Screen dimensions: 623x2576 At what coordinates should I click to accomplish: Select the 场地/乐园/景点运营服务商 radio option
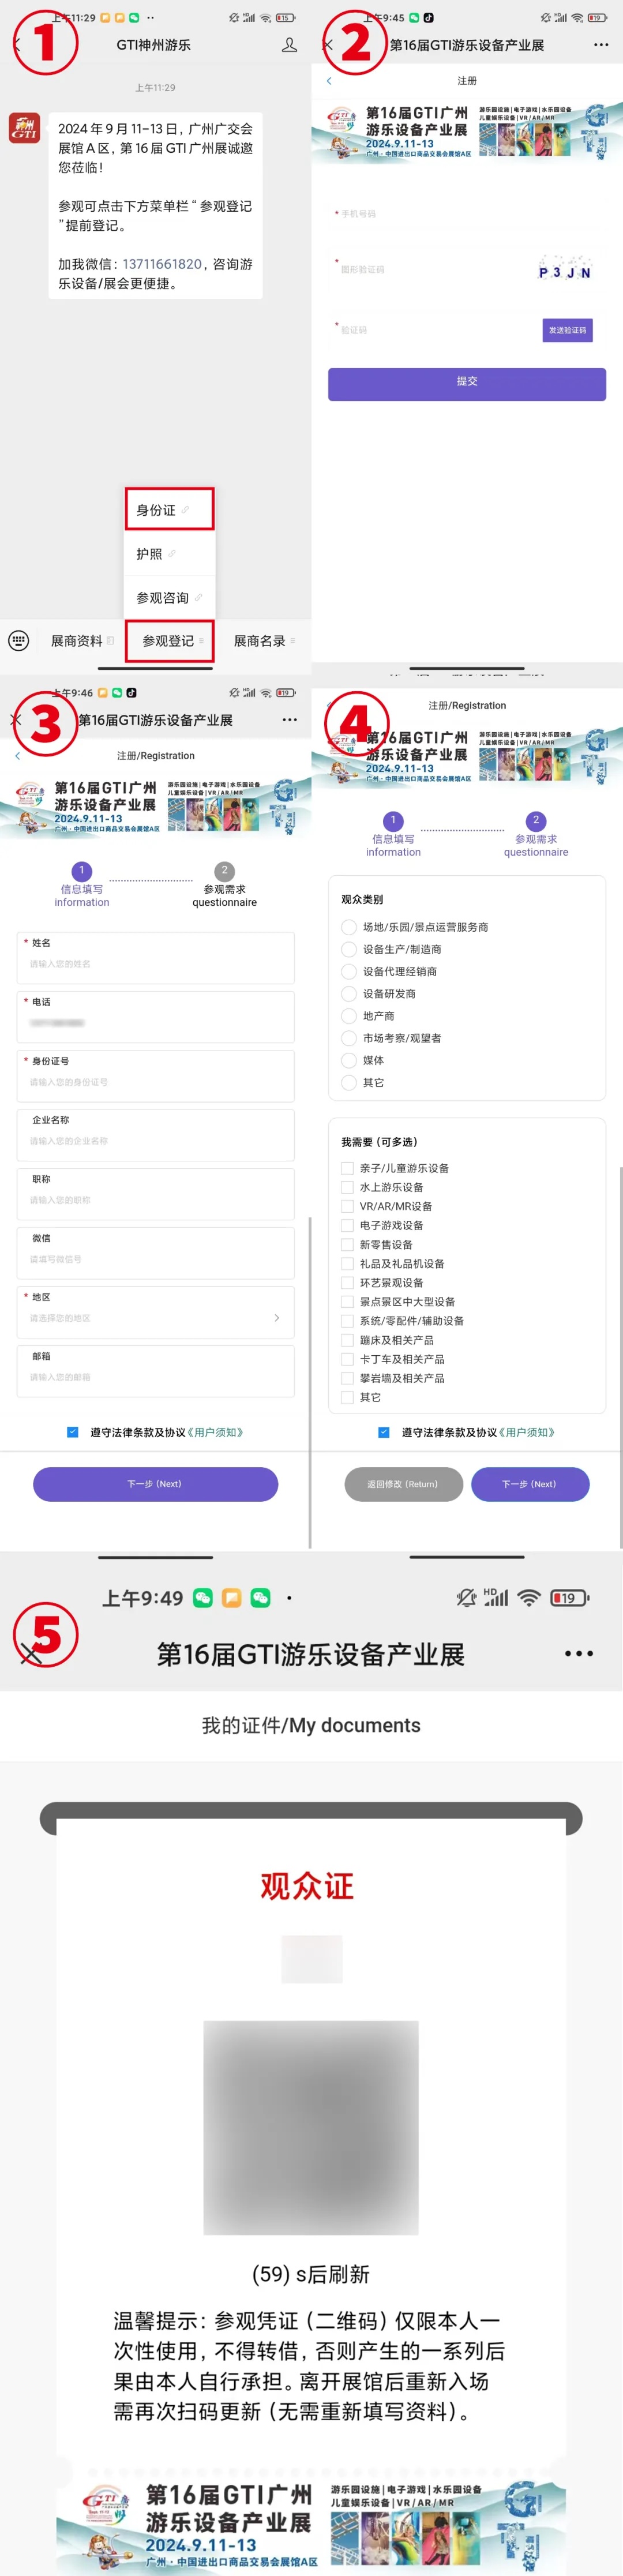pos(349,927)
